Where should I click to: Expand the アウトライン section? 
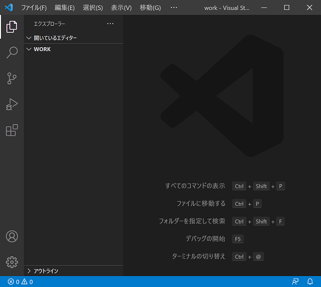pos(74,271)
